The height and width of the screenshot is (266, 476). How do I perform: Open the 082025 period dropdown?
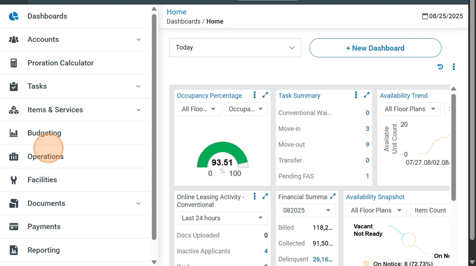pos(306,210)
